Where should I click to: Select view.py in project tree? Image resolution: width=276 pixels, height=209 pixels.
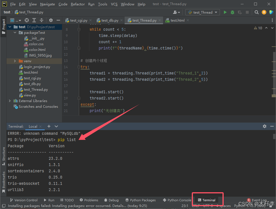(x=28, y=95)
